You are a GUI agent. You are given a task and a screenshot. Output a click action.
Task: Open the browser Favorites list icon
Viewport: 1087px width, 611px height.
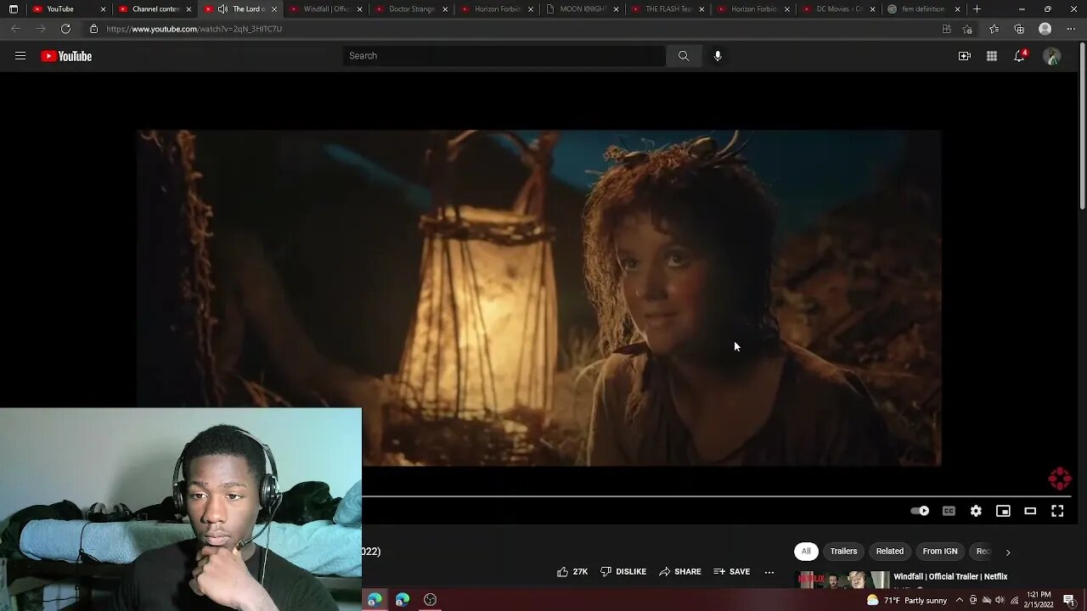pos(994,29)
